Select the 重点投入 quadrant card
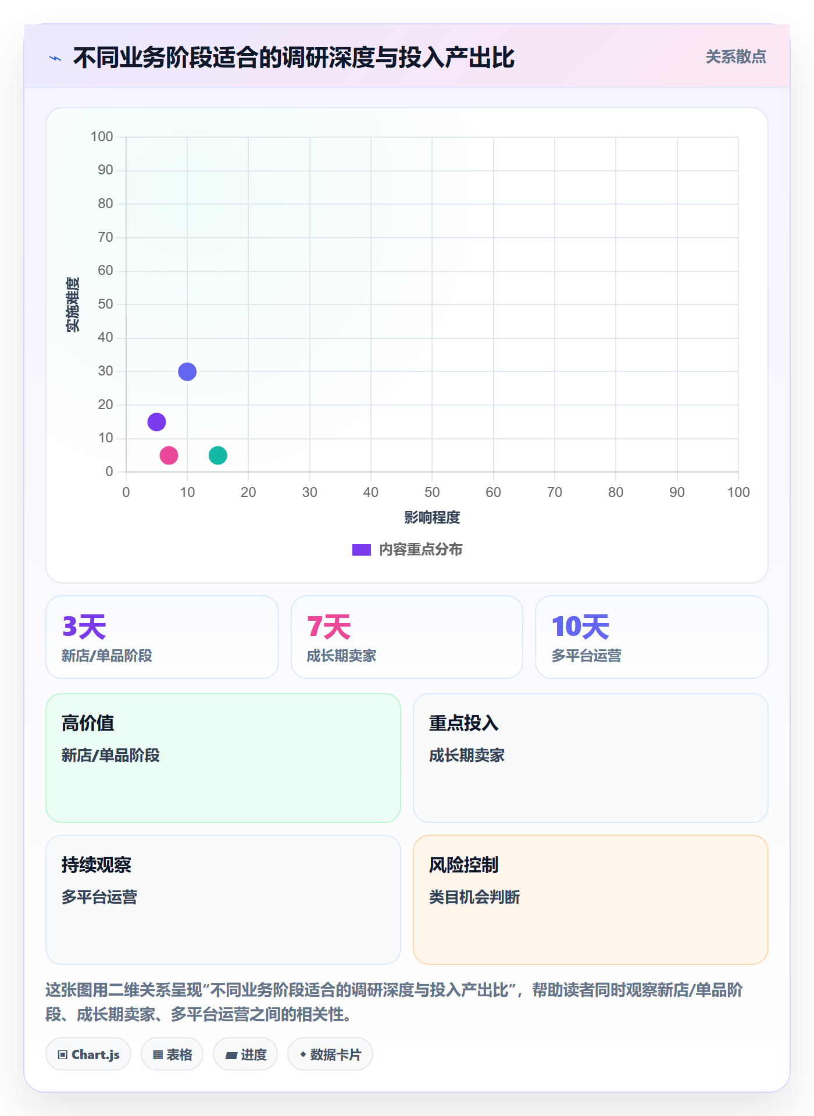The height and width of the screenshot is (1116, 814). (x=591, y=758)
